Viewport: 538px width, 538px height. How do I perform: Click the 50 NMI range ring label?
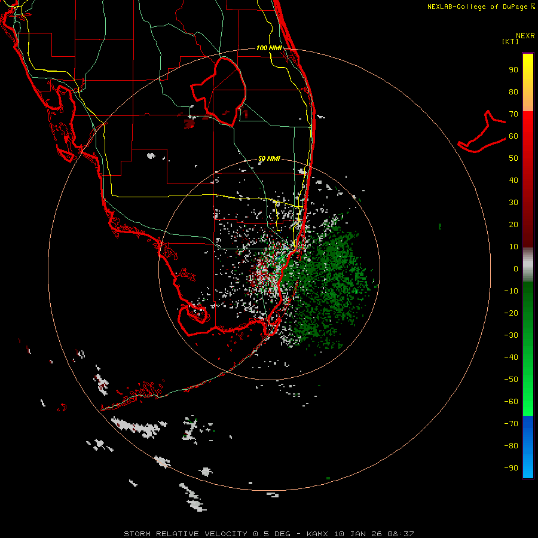point(269,158)
